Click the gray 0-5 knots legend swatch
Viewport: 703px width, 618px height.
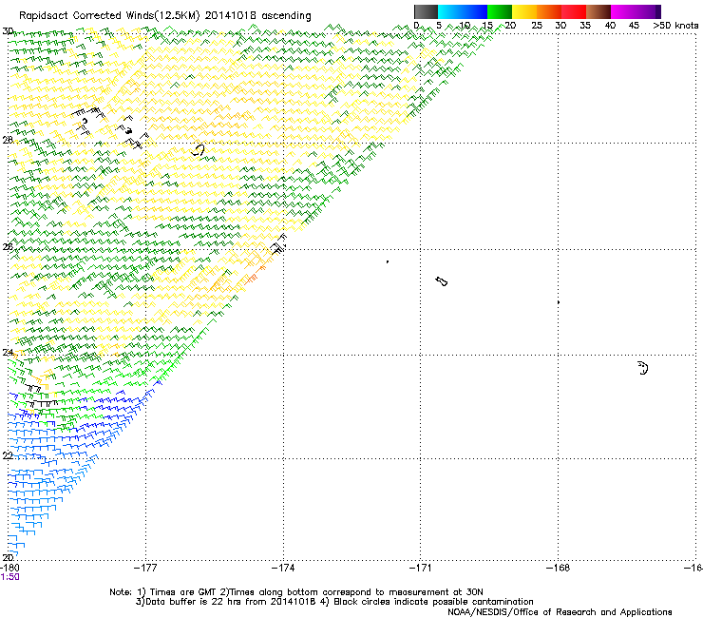point(426,11)
